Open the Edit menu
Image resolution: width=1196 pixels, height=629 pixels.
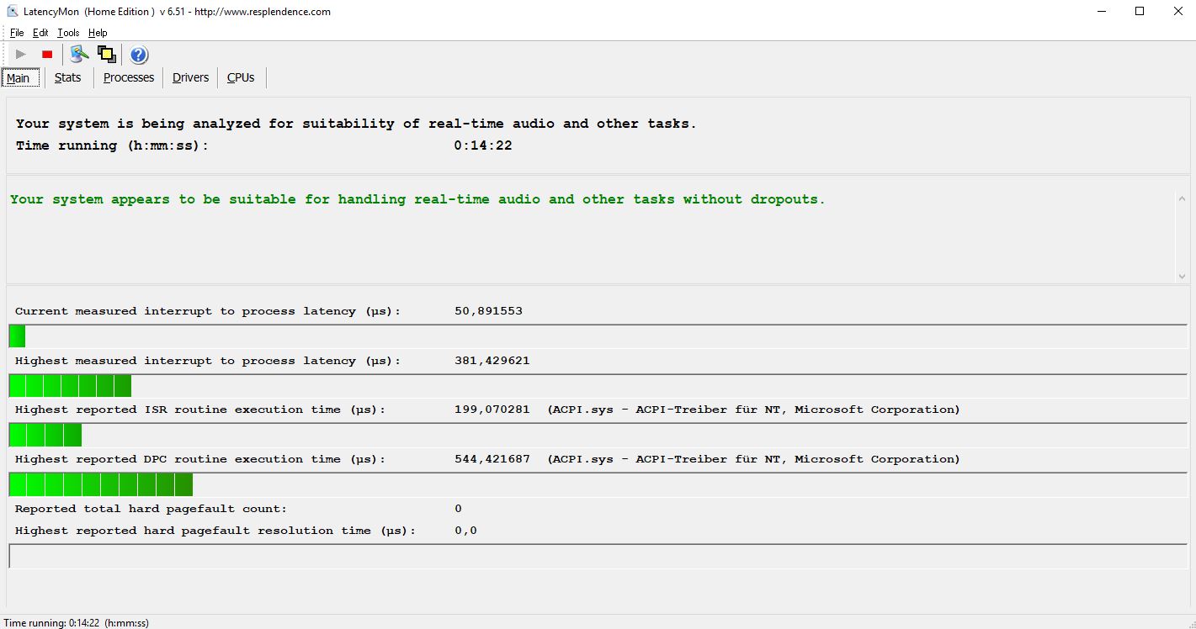40,33
